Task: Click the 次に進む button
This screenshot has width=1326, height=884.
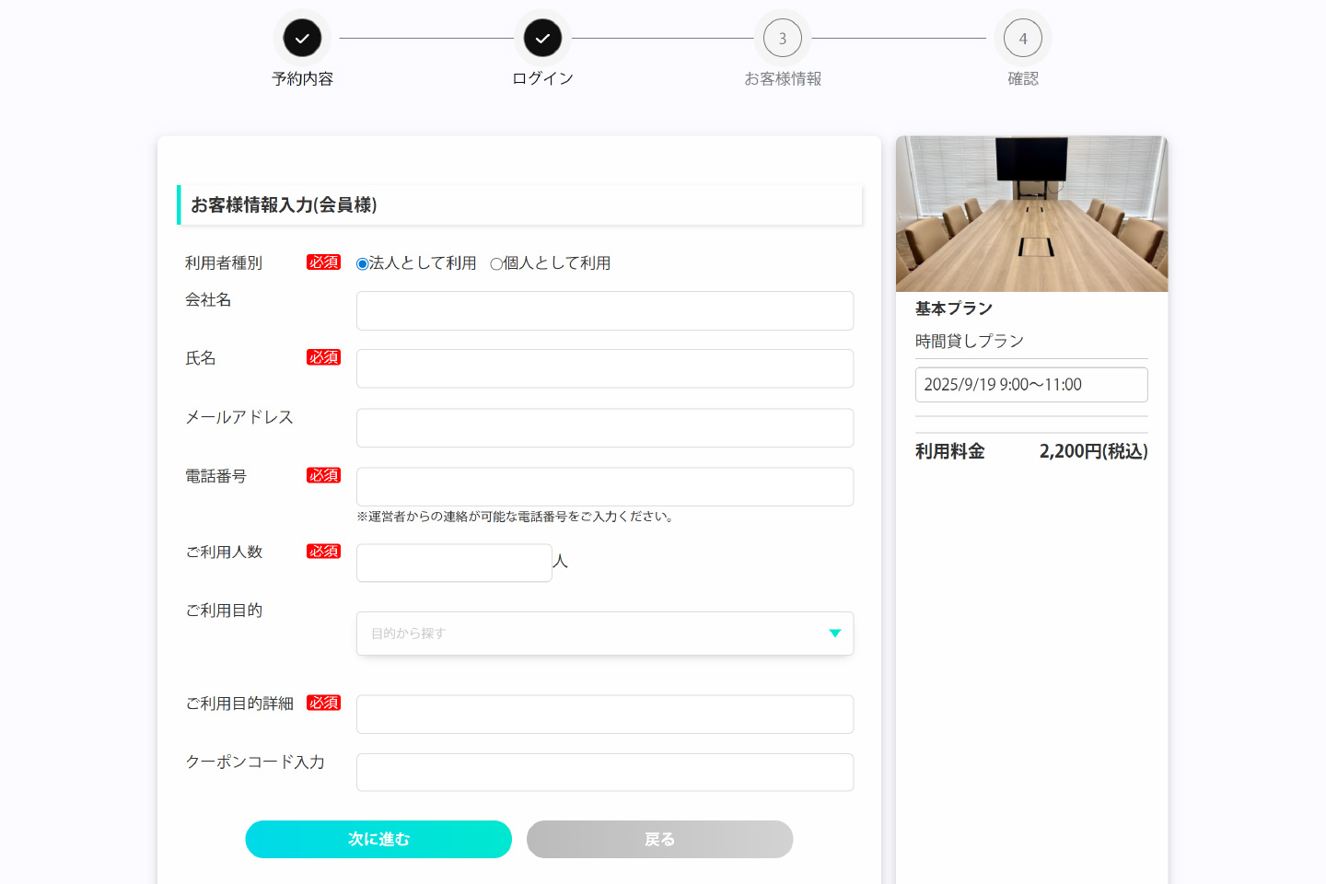Action: (x=378, y=839)
